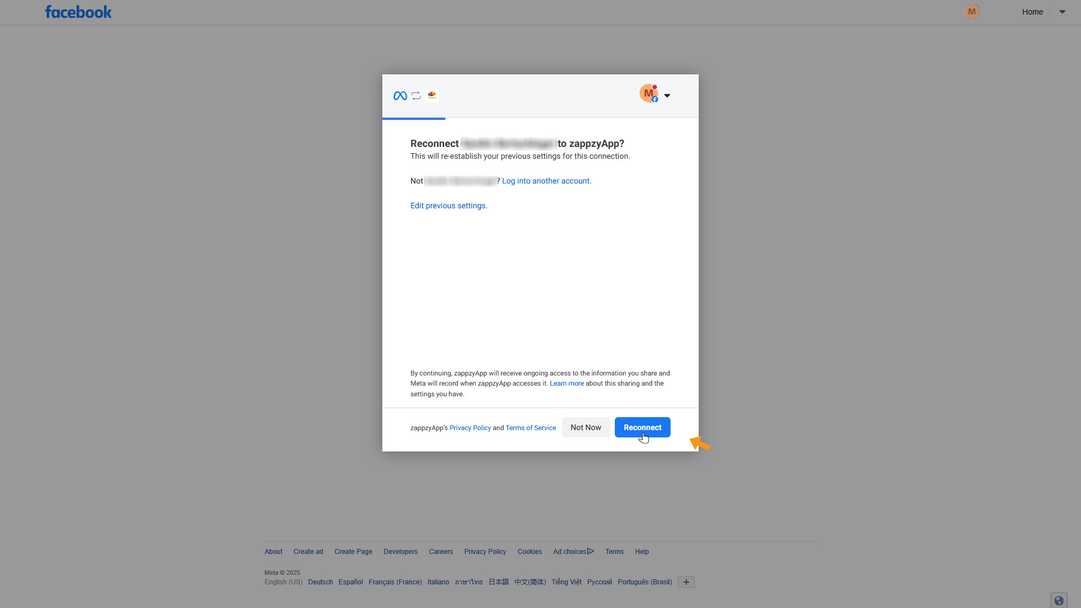Image resolution: width=1081 pixels, height=608 pixels.
Task: Open the top-right account menu arrow
Action: pyautogui.click(x=1062, y=12)
